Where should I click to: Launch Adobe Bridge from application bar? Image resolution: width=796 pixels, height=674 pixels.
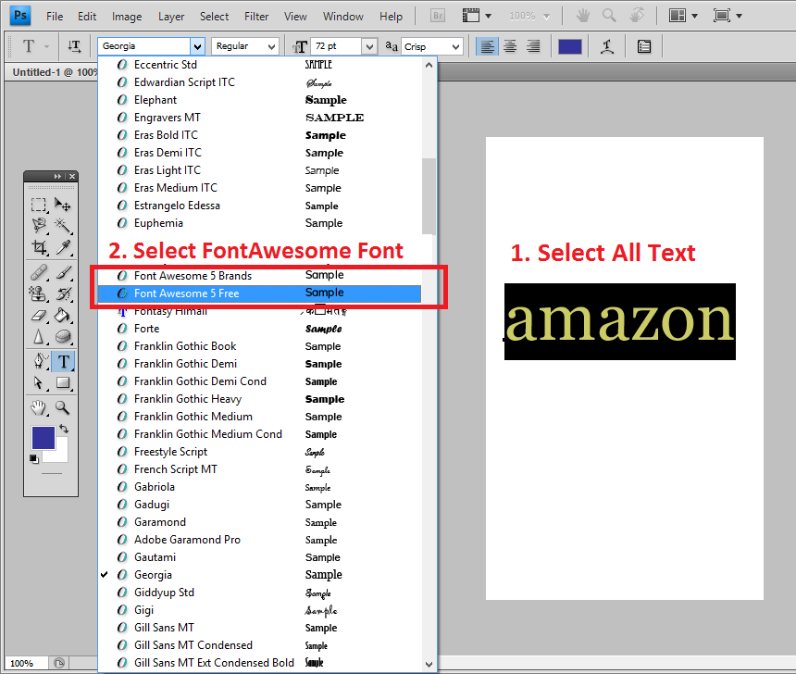click(x=438, y=16)
